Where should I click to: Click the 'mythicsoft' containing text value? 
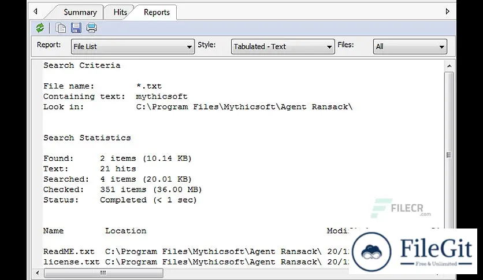162,97
